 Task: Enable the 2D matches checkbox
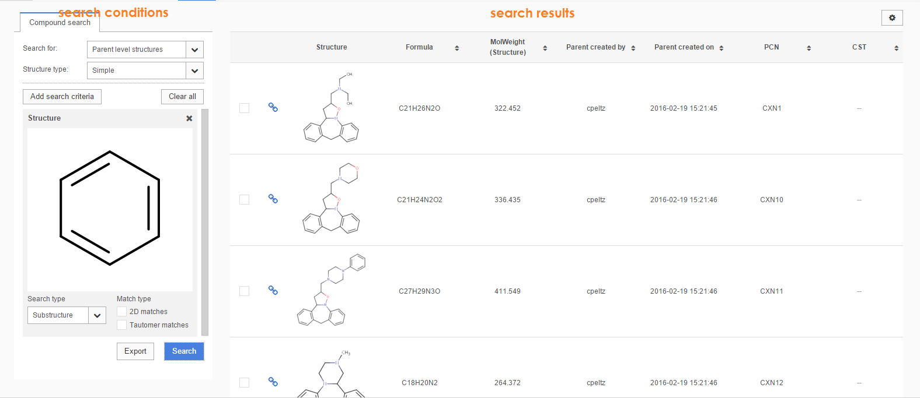click(x=122, y=312)
